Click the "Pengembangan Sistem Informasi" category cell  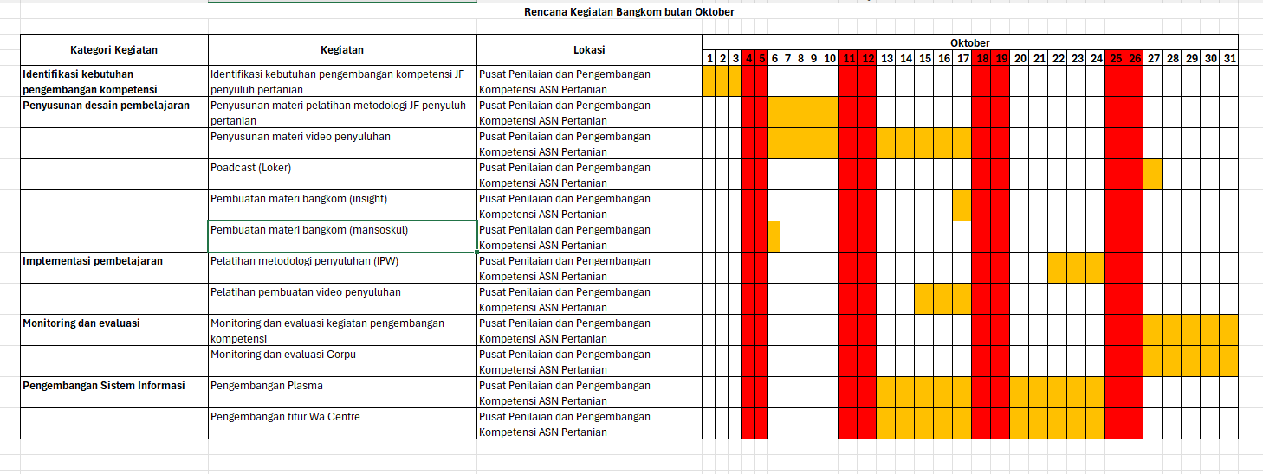point(114,393)
